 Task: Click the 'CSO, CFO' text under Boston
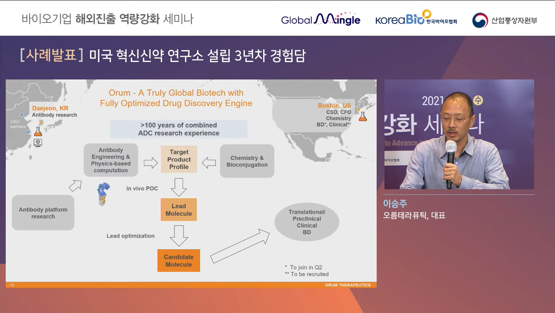click(x=339, y=112)
